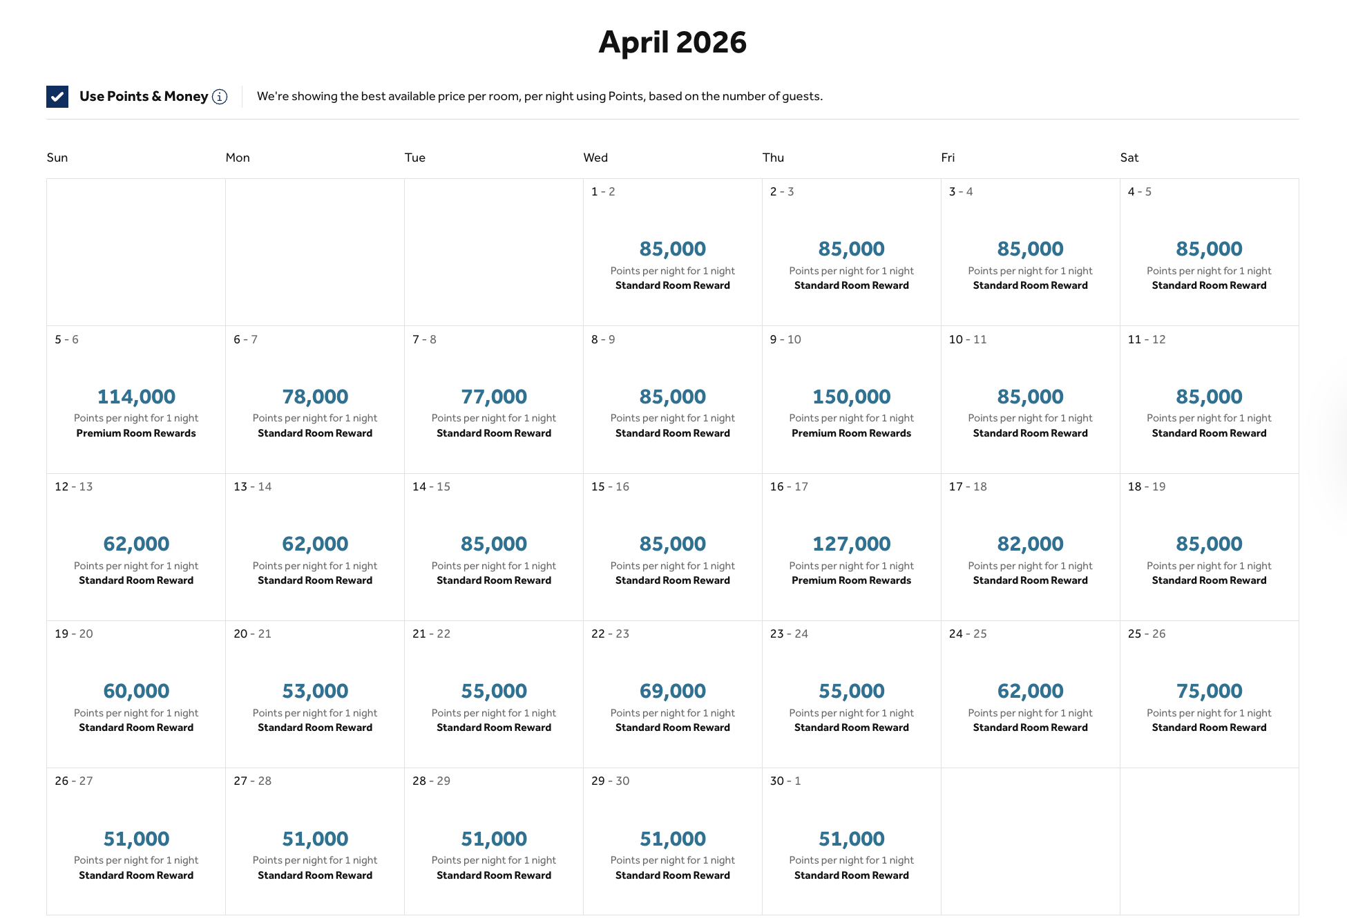Select the 150,000 points April 9 - 10 night
The height and width of the screenshot is (923, 1347).
(851, 400)
